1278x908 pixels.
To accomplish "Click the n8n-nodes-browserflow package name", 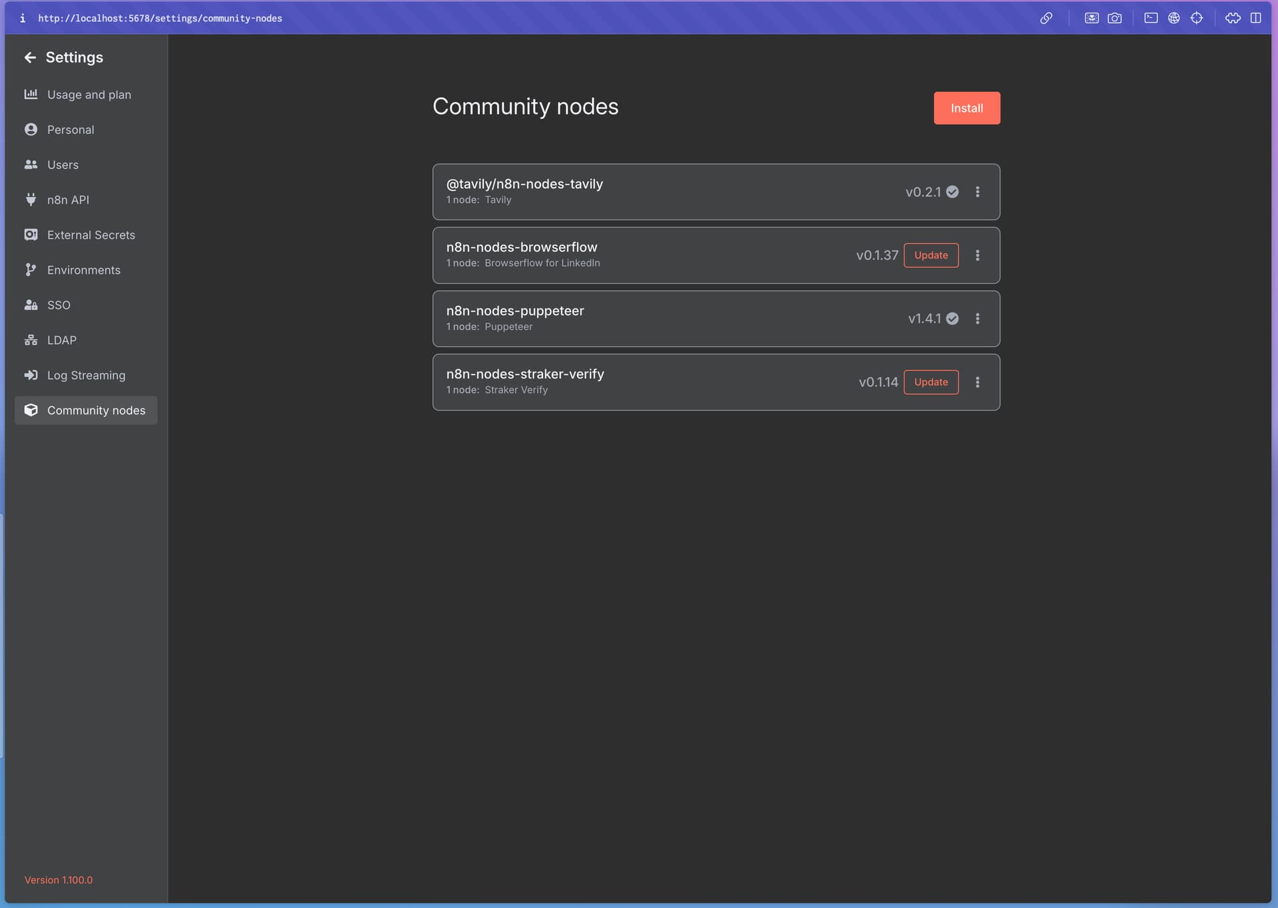I will pyautogui.click(x=522, y=247).
